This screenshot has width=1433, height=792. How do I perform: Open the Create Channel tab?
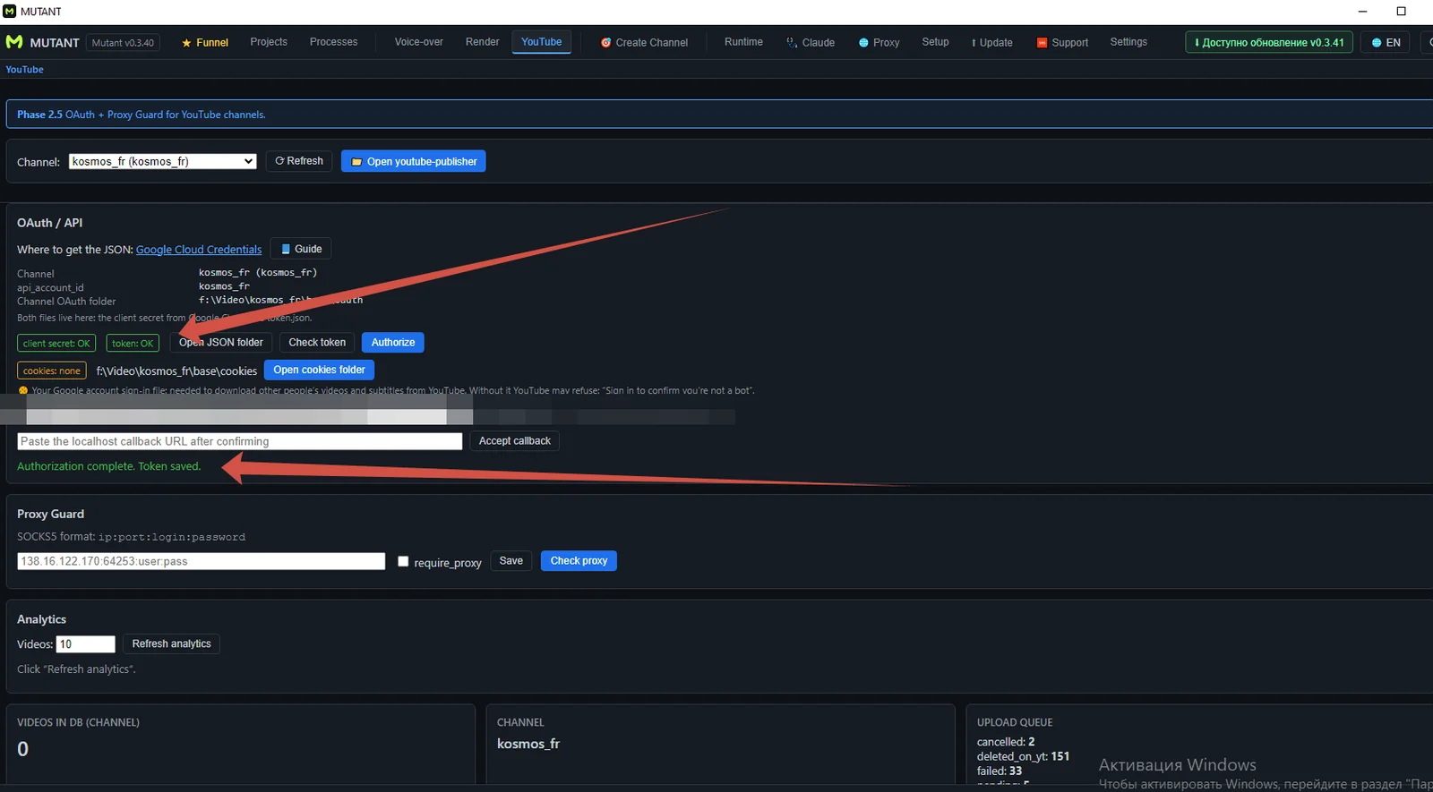coord(645,43)
